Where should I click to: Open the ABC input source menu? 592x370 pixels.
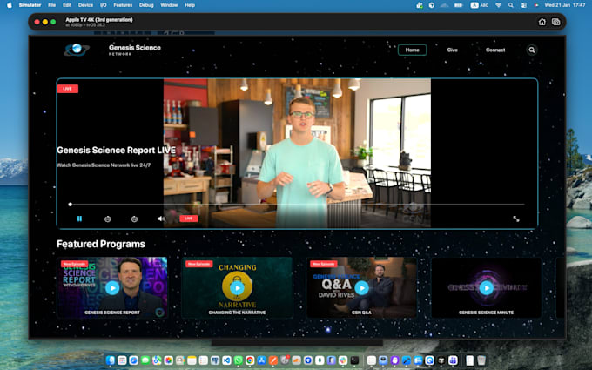point(480,5)
